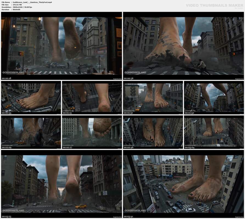The width and height of the screenshot is (245, 219).
Task: Pick the frame stamped 00:02:27
Action: (x=92, y=132)
